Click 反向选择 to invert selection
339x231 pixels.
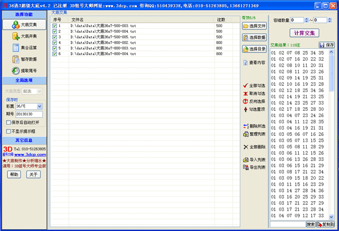(x=255, y=101)
